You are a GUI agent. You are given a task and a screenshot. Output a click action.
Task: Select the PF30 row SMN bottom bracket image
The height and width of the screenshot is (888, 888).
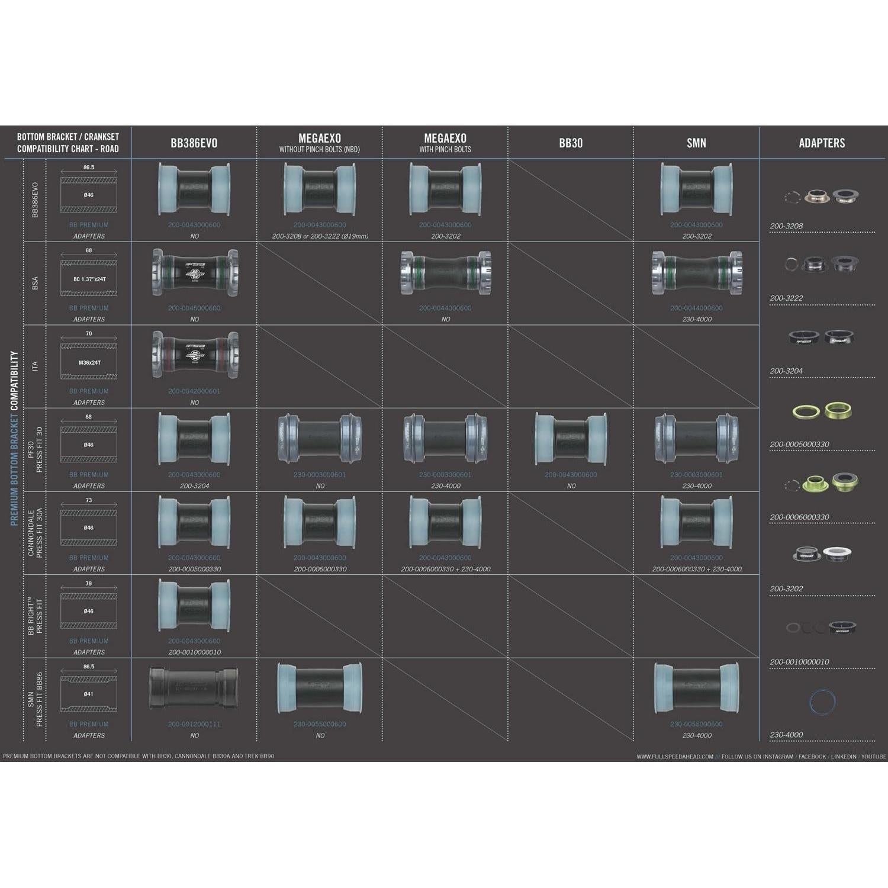click(x=696, y=440)
